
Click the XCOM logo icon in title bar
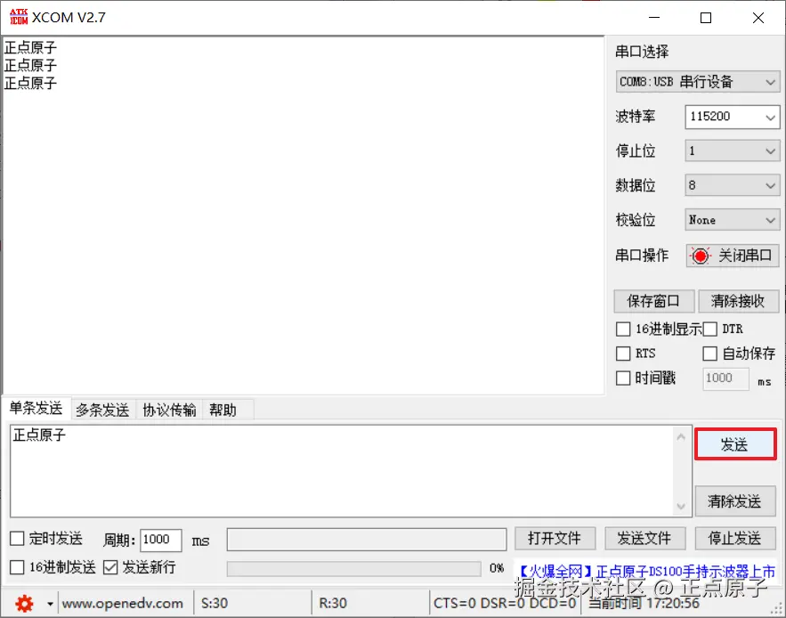(17, 15)
